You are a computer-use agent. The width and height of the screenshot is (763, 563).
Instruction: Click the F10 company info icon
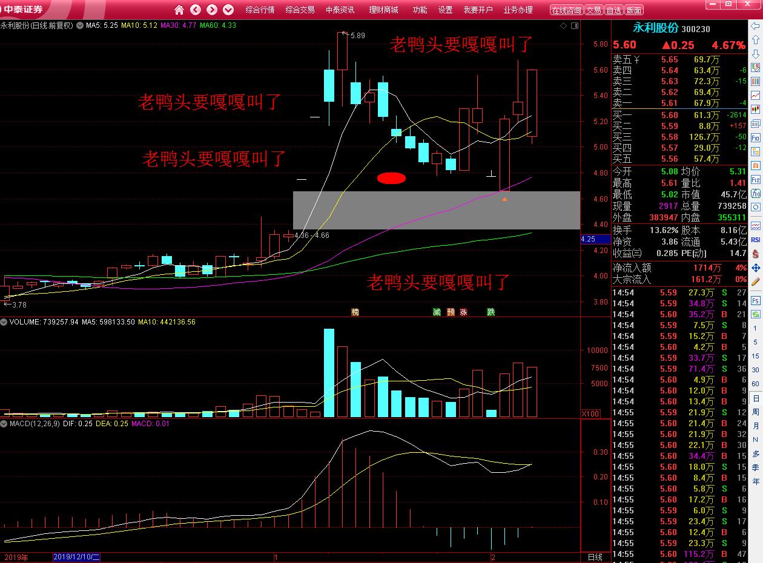(756, 137)
